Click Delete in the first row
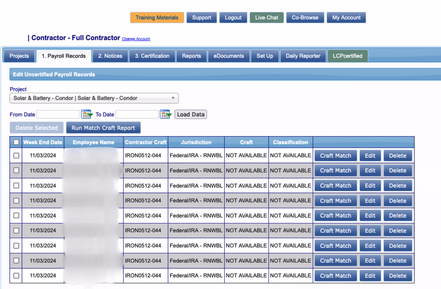The image size is (441, 289). (x=398, y=156)
